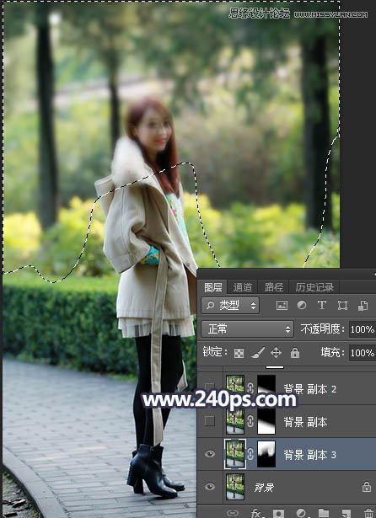Filter layers by adjustment layer type

coord(302,305)
